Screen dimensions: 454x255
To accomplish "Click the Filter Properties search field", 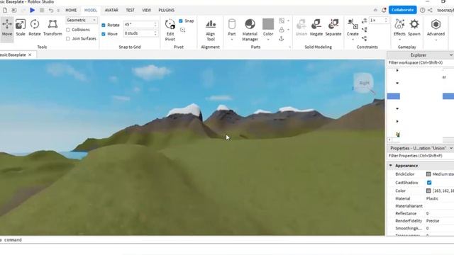I will coord(421,156).
